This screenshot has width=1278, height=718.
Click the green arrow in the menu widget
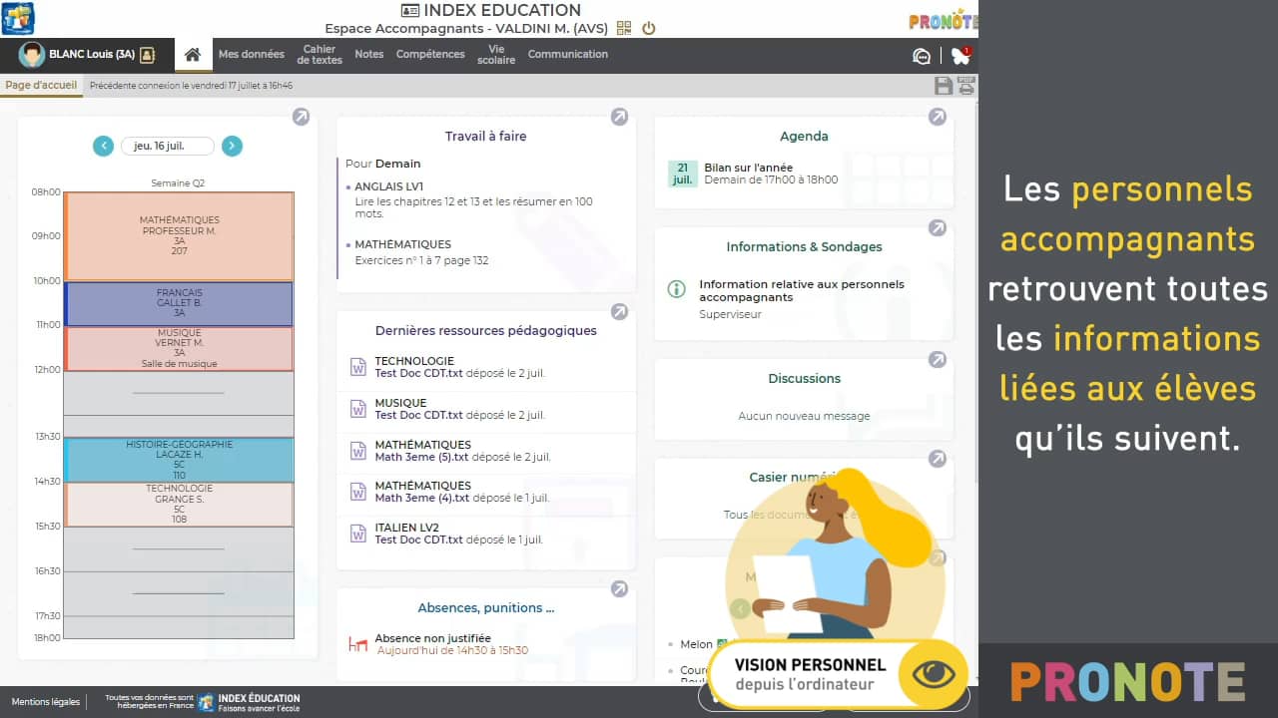pos(740,608)
